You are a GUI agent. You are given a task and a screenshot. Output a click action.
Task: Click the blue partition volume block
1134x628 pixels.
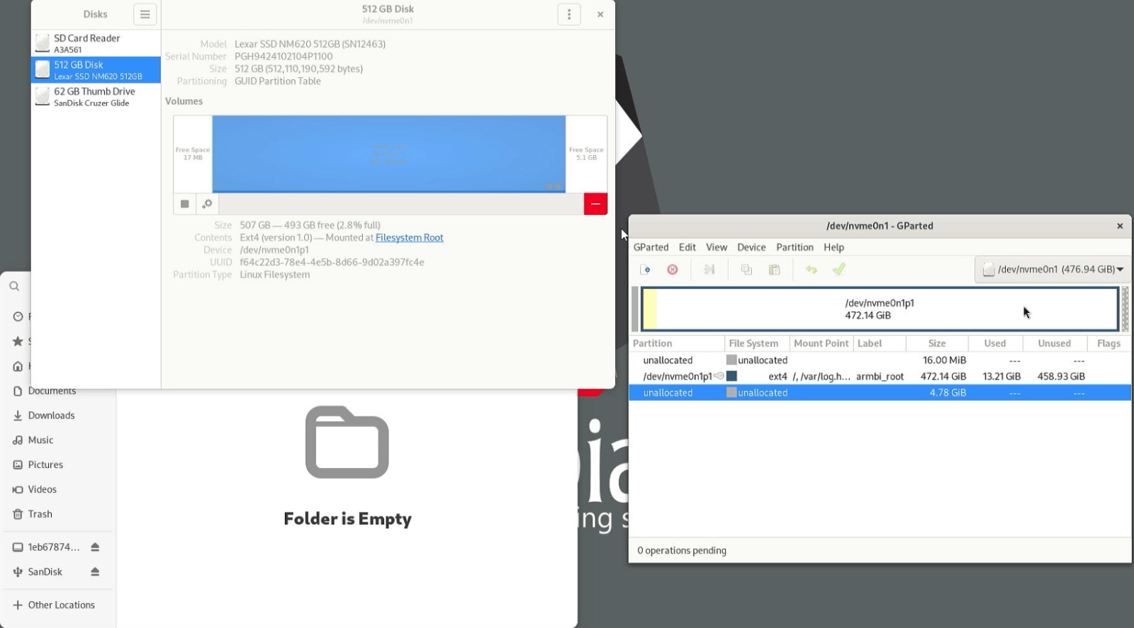[x=388, y=154]
